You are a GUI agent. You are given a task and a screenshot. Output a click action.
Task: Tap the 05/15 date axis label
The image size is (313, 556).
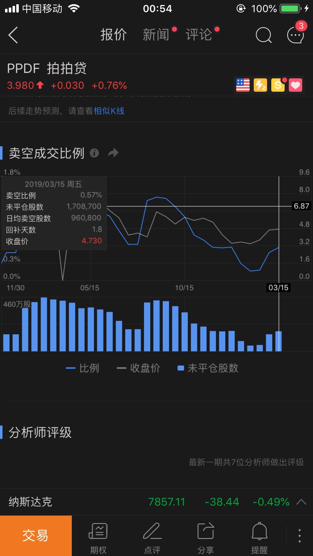tap(90, 288)
